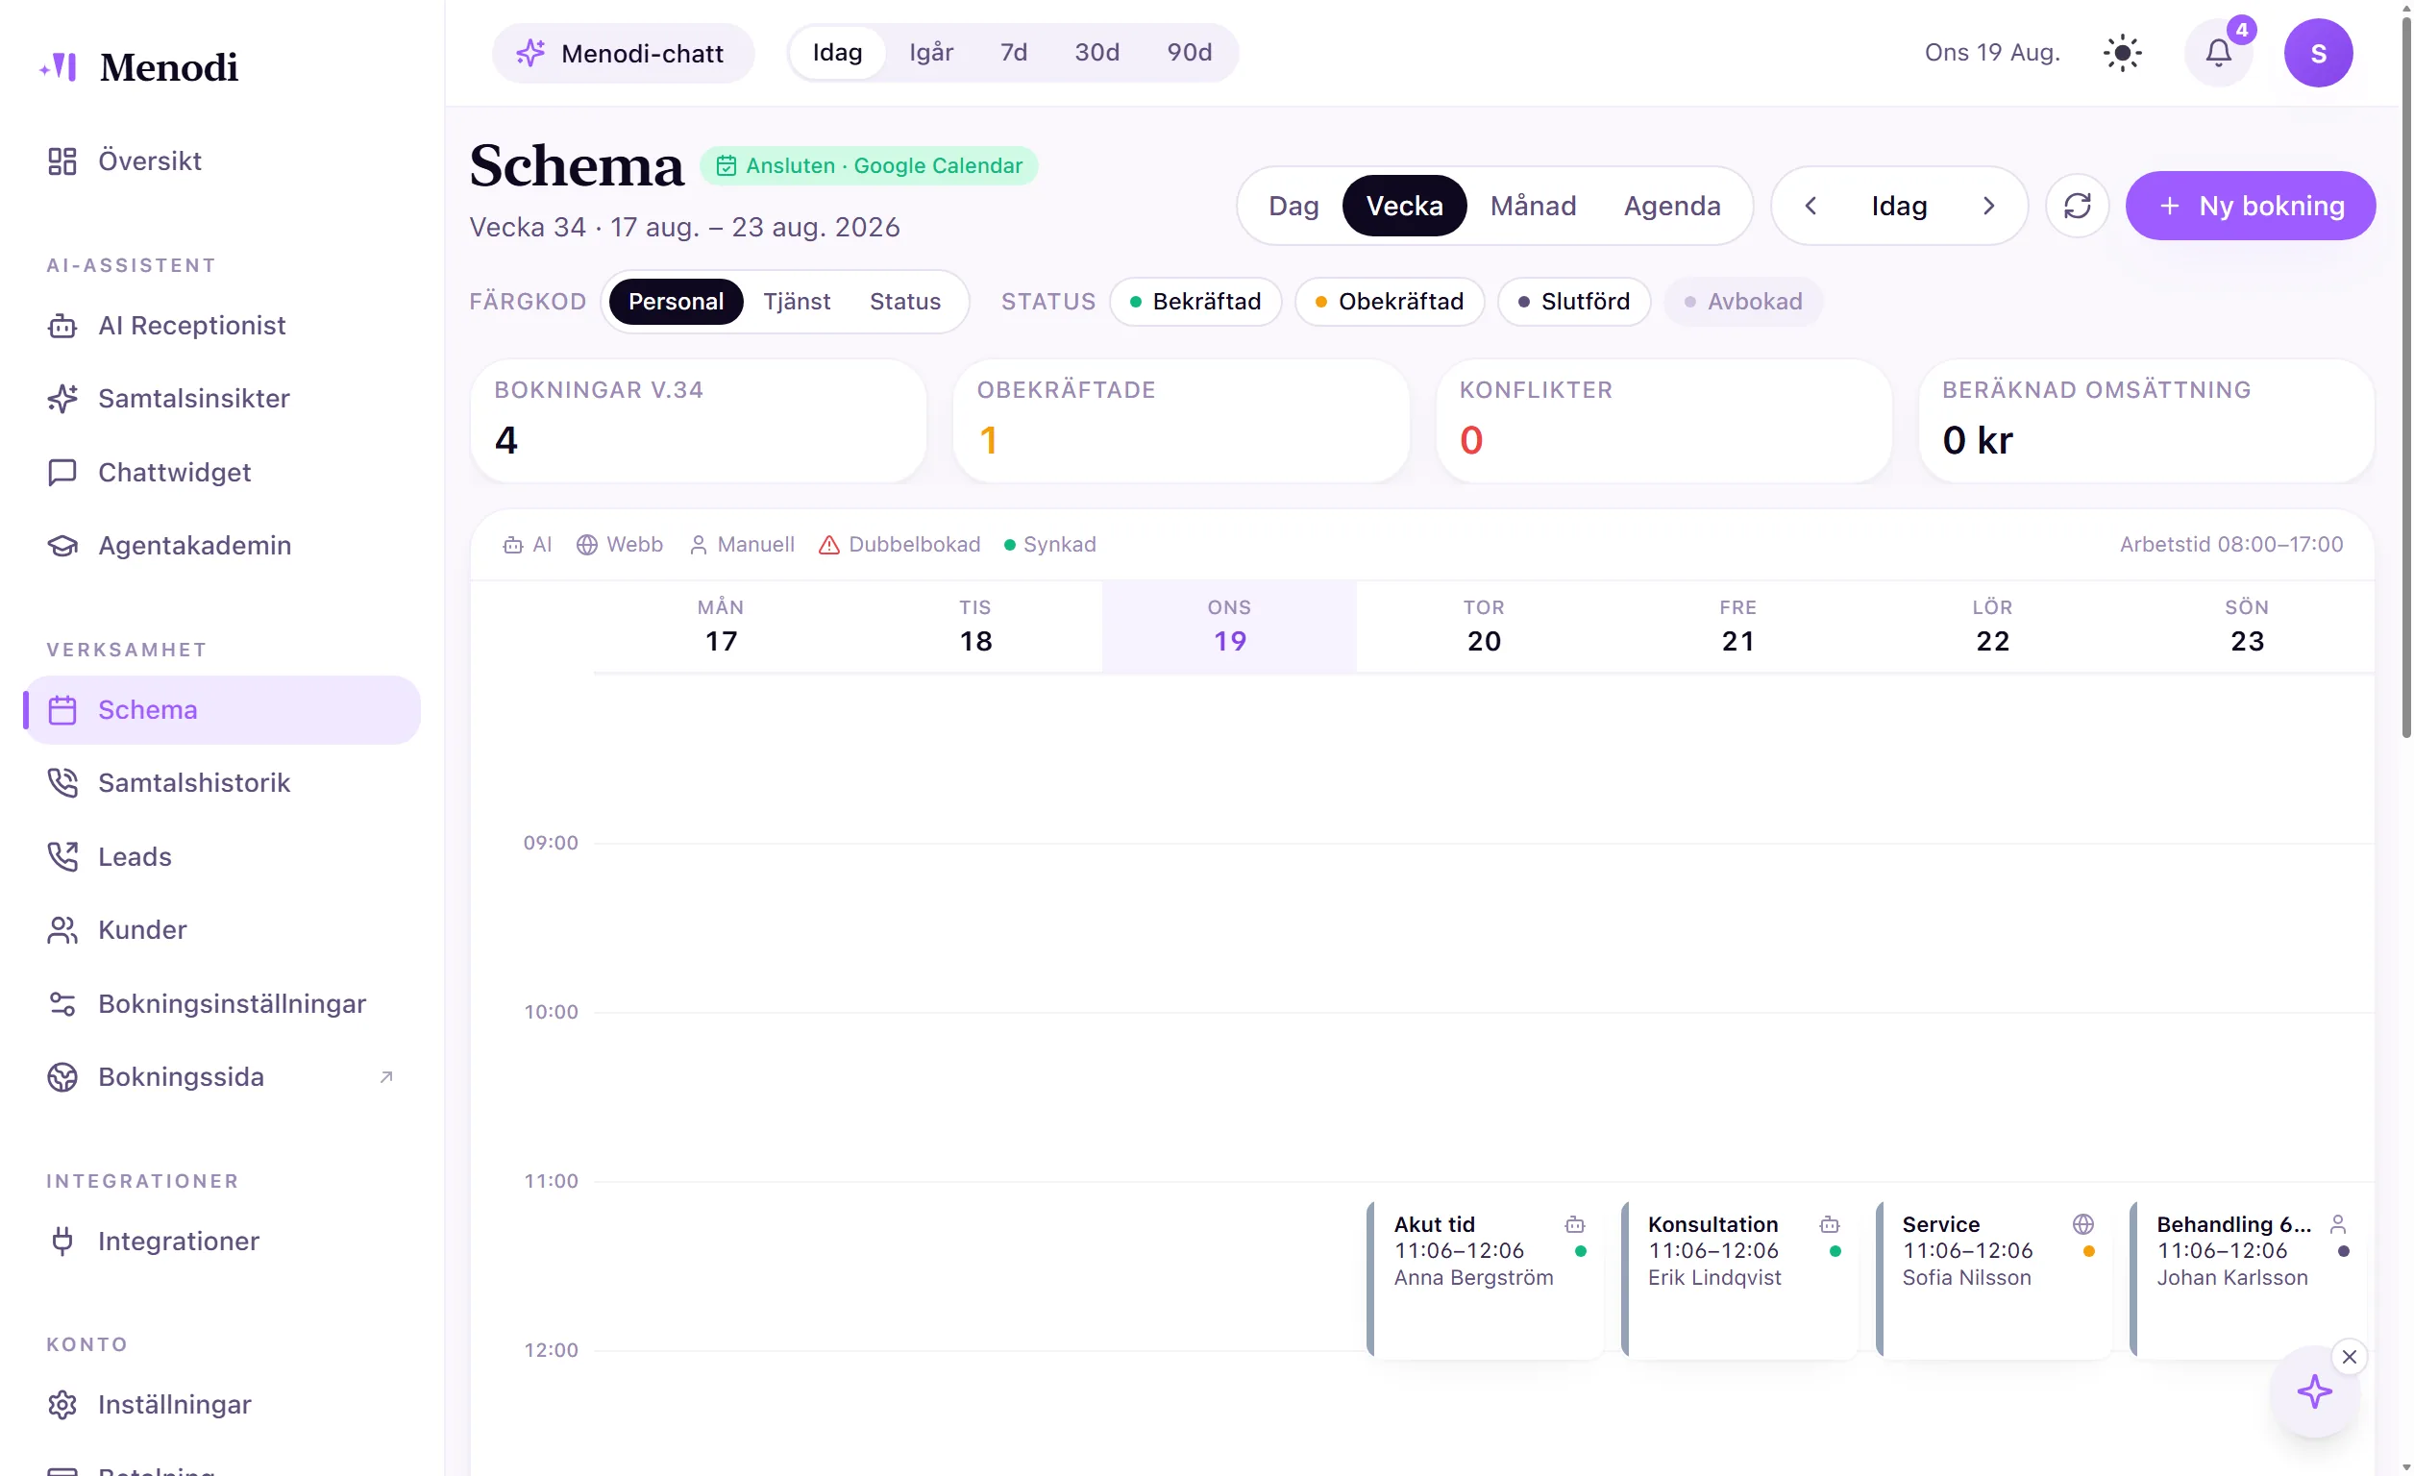Switch to the Dag view
The width and height of the screenshot is (2414, 1476).
click(1293, 206)
